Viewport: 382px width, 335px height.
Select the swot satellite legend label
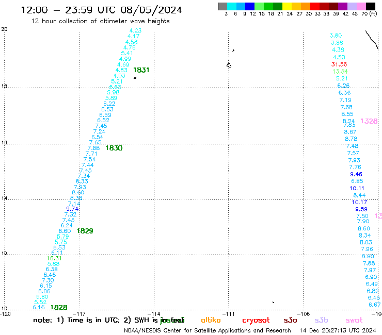click(x=354, y=321)
